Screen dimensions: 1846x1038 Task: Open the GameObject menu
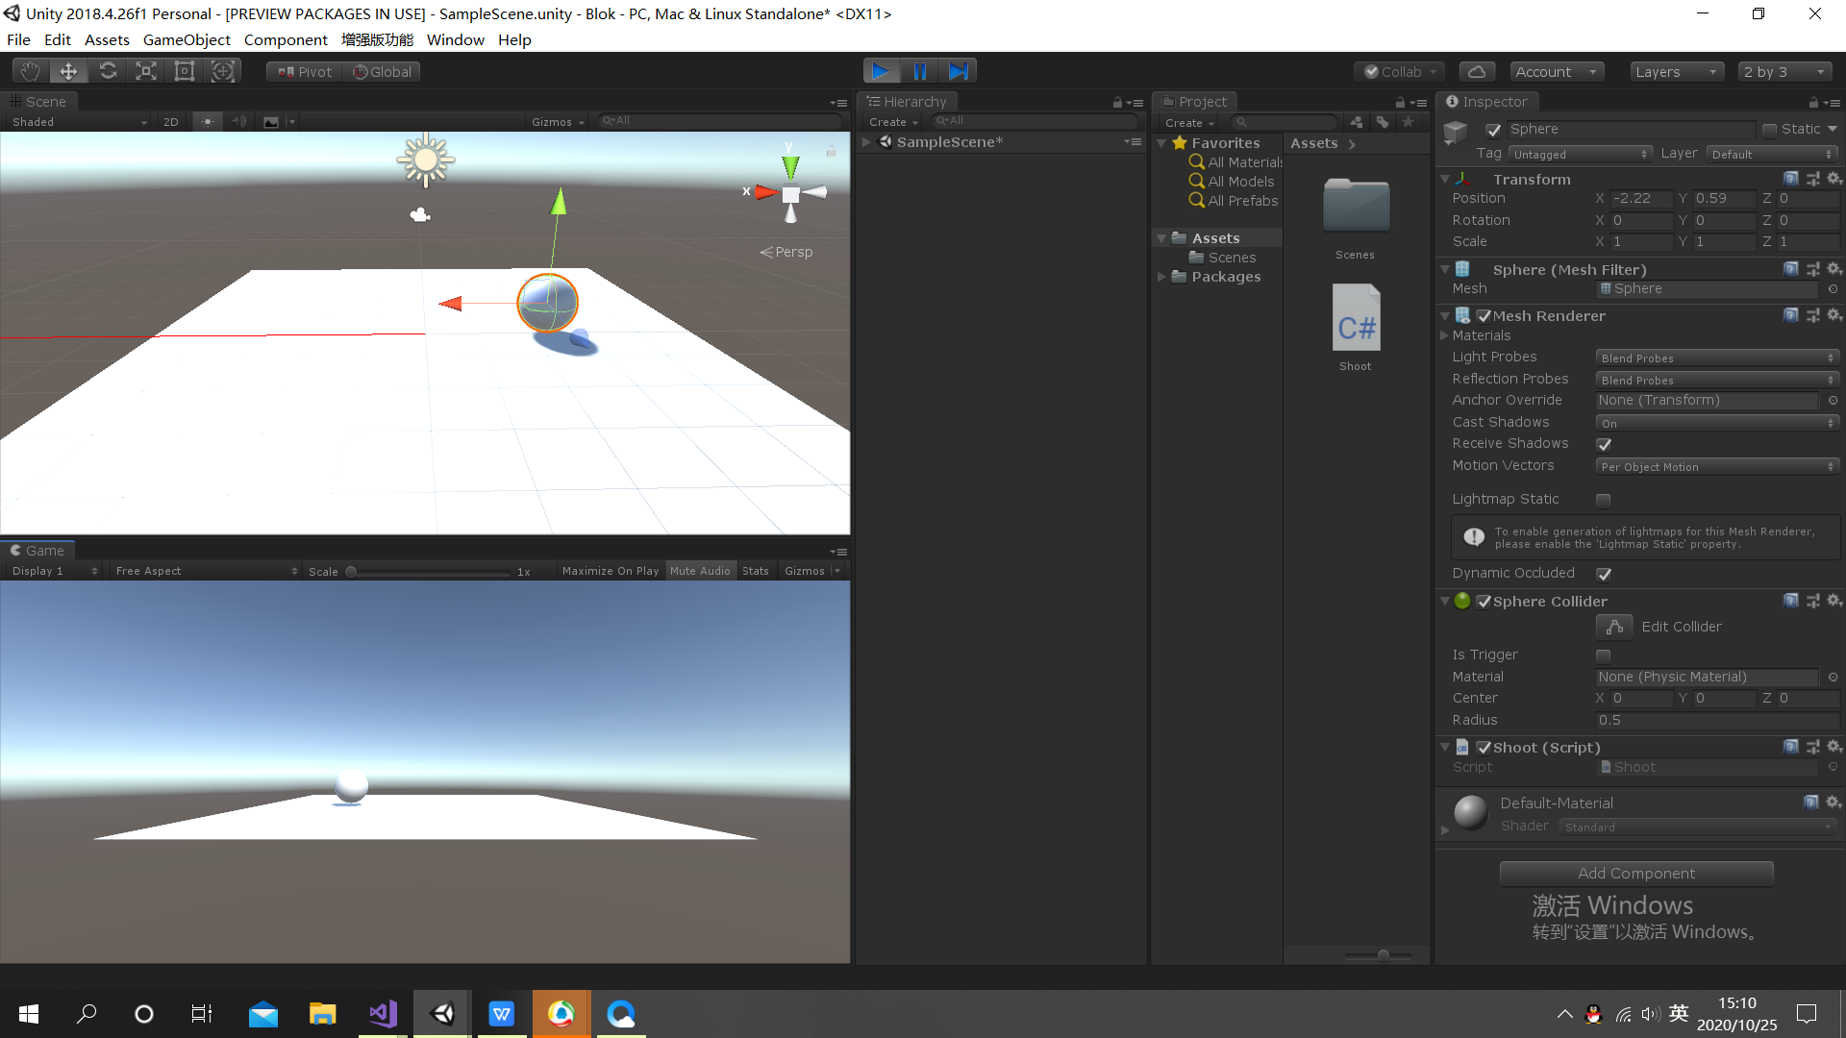(x=187, y=39)
